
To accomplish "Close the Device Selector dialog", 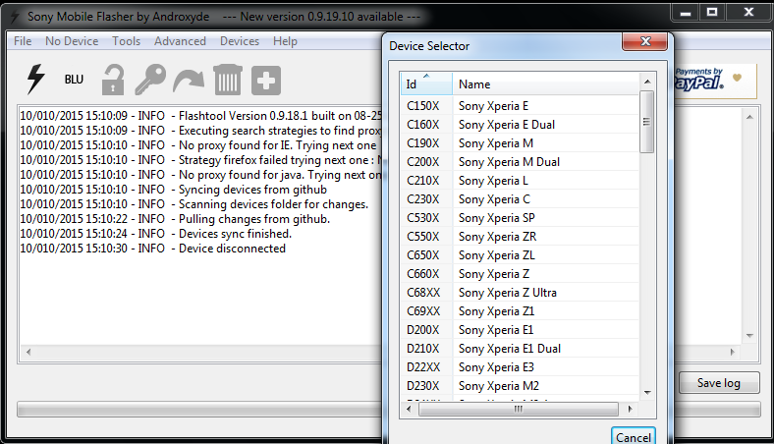I will point(645,41).
